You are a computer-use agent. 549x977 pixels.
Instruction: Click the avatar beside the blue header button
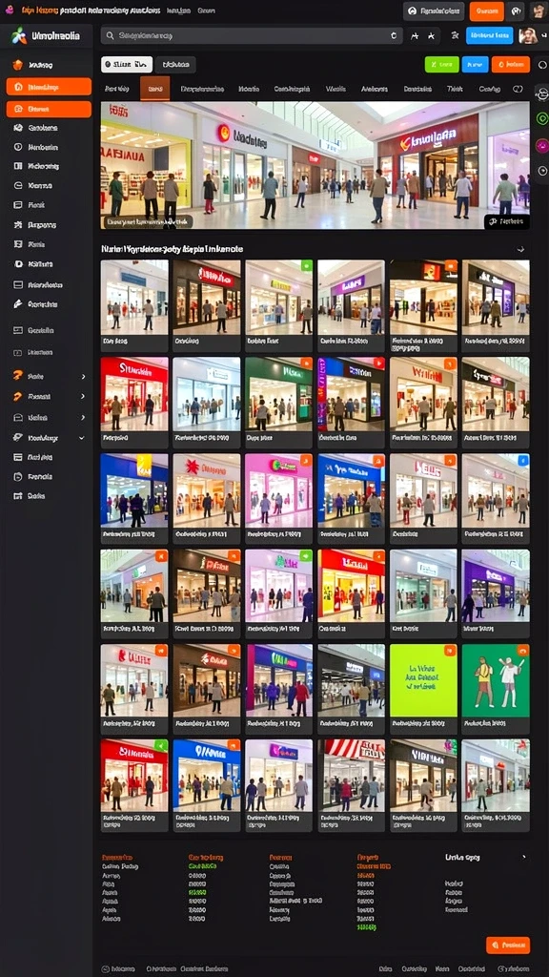coord(528,35)
